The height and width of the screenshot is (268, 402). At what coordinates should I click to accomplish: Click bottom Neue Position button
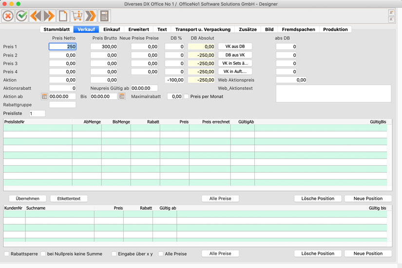pyautogui.click(x=368, y=253)
